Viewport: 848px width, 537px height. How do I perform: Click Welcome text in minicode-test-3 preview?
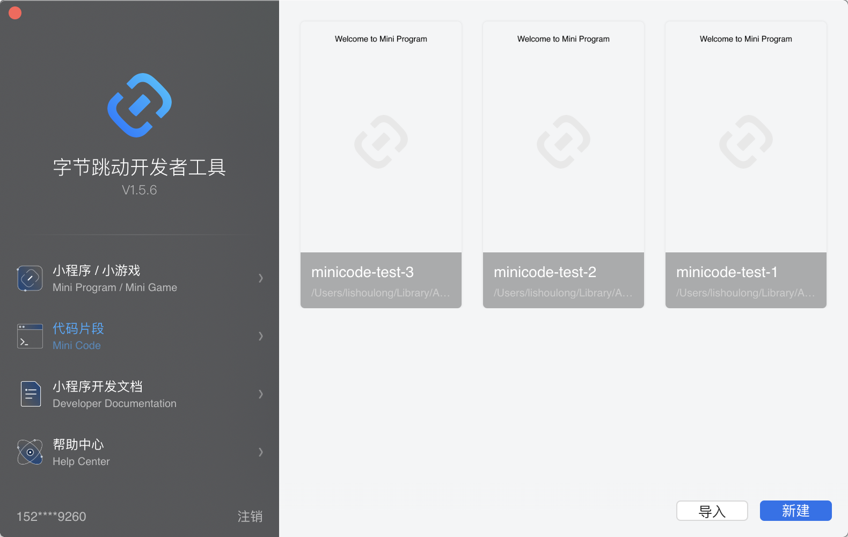[x=381, y=39]
